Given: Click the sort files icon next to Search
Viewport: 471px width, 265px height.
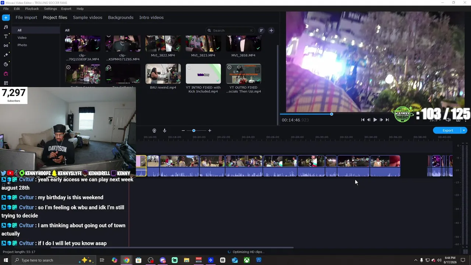Looking at the screenshot, I should [261, 31].
